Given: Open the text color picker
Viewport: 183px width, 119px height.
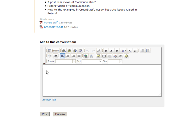Looking at the screenshot, I should (x=123, y=51).
